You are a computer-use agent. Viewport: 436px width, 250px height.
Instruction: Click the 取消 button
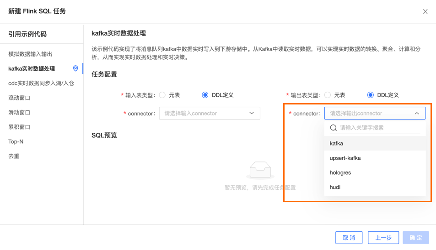click(349, 238)
